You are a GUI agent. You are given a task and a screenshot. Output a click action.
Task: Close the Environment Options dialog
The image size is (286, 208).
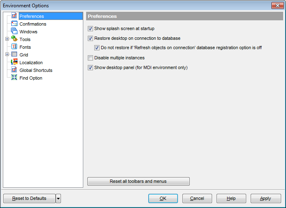277,5
